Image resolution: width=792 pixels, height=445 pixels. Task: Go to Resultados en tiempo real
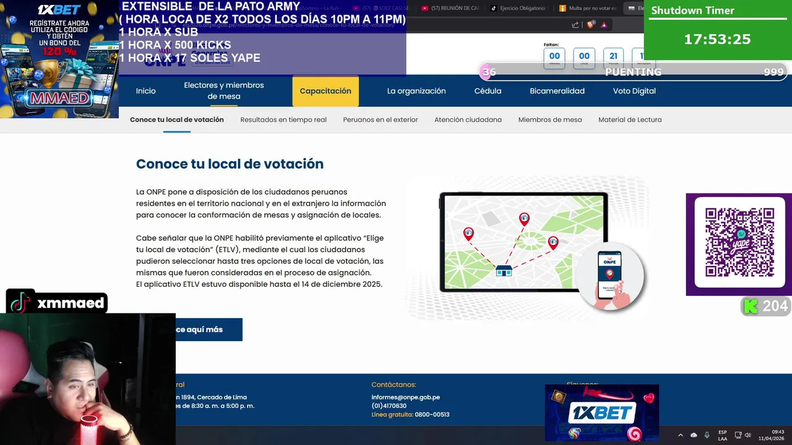click(283, 119)
